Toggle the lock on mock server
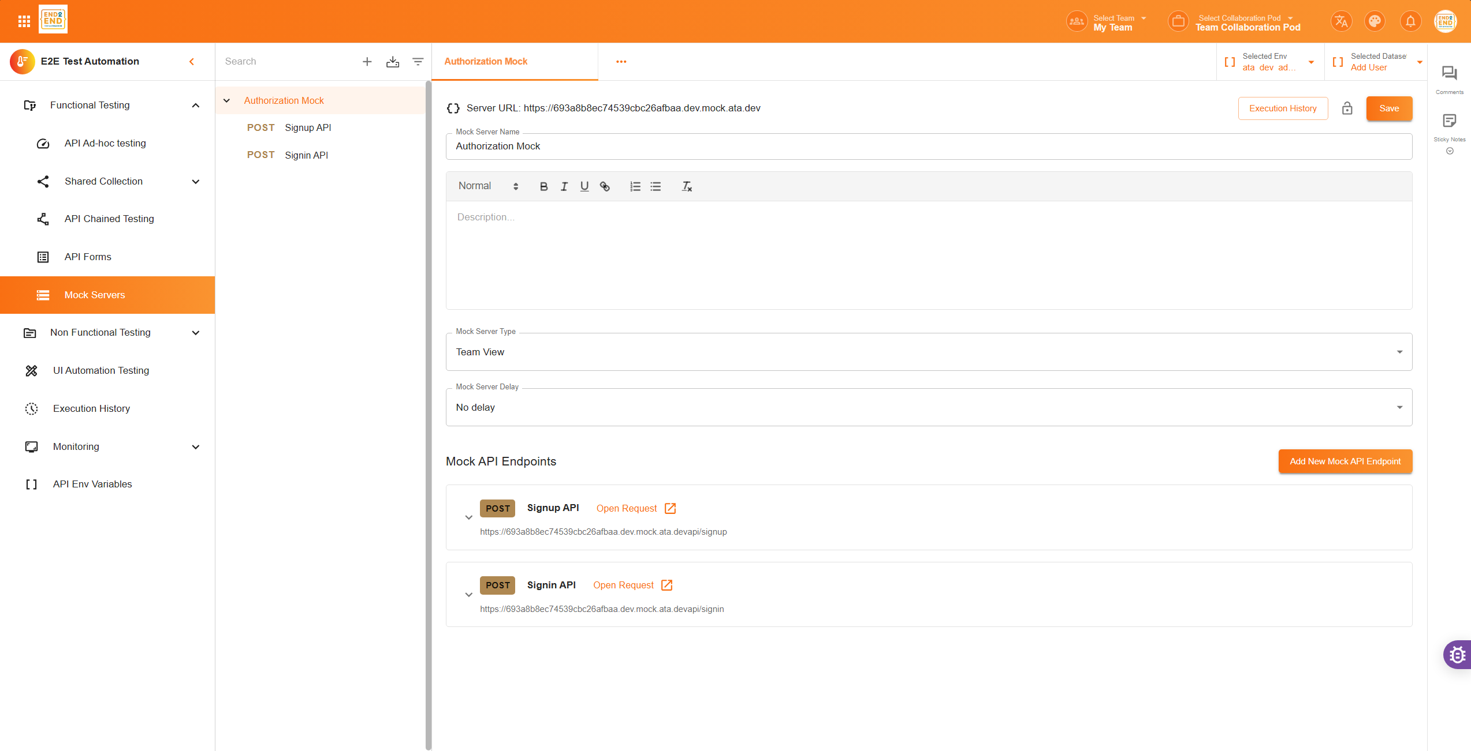The height and width of the screenshot is (751, 1471). point(1347,108)
